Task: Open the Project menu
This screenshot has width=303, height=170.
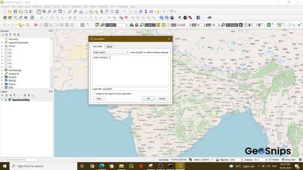Action: pos(5,7)
